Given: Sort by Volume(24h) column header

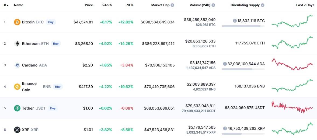Looking at the screenshot, I should [x=200, y=5].
